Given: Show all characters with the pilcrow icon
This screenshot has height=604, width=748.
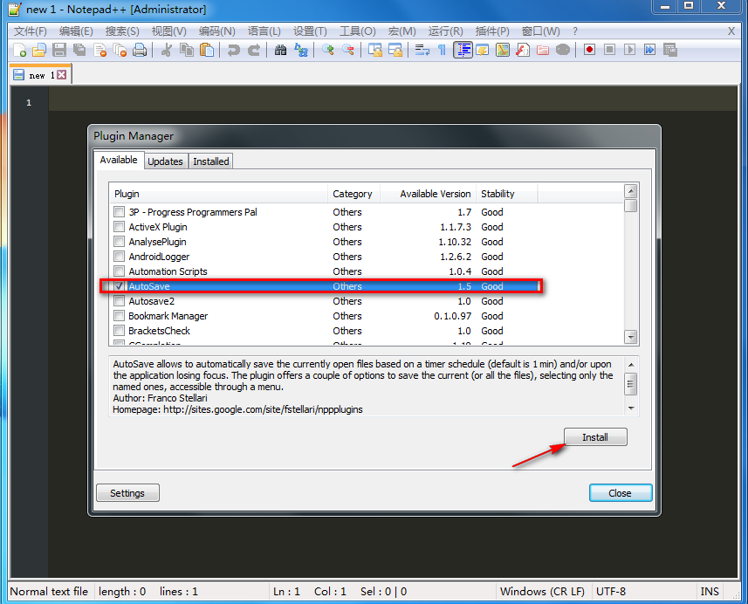Looking at the screenshot, I should tap(442, 50).
